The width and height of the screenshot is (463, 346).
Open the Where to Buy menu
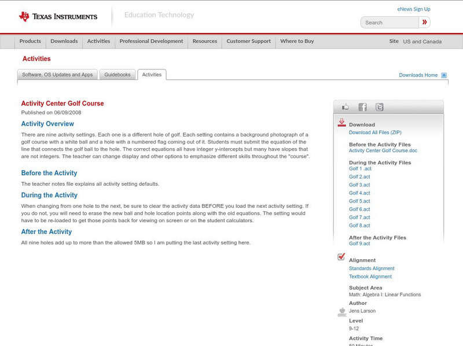[x=297, y=41]
